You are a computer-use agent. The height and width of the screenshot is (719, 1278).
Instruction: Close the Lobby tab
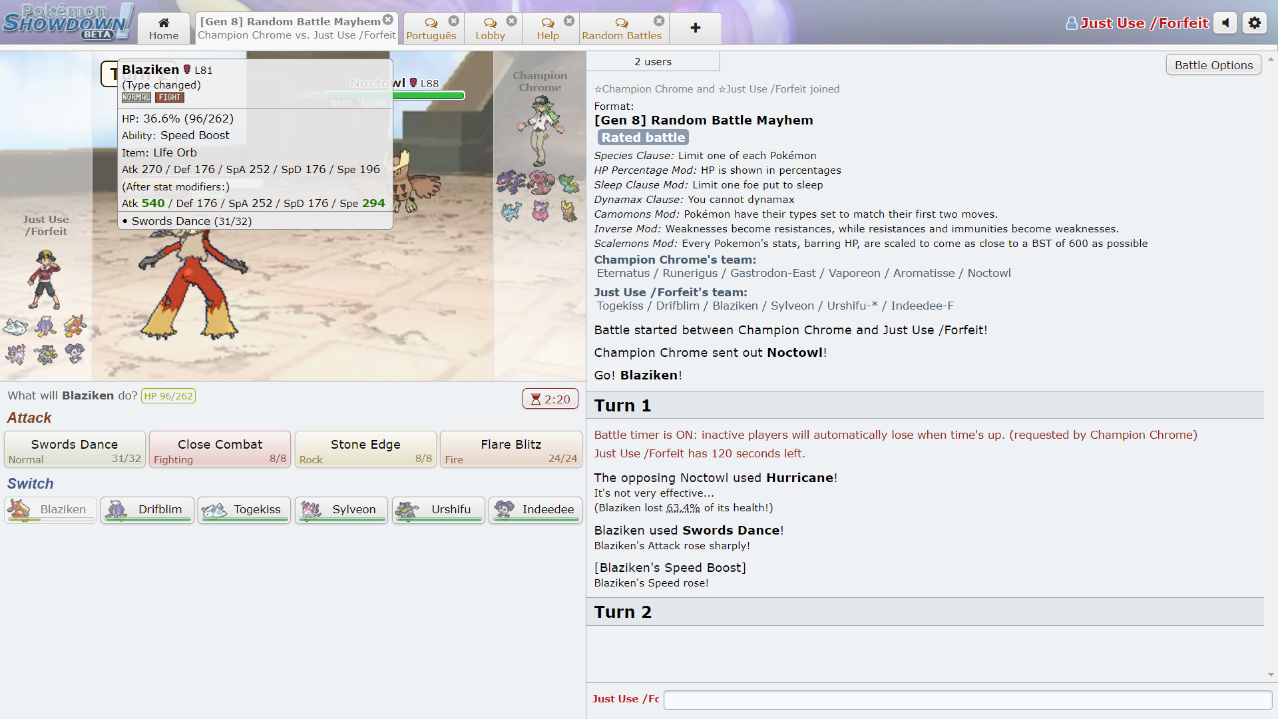click(512, 21)
